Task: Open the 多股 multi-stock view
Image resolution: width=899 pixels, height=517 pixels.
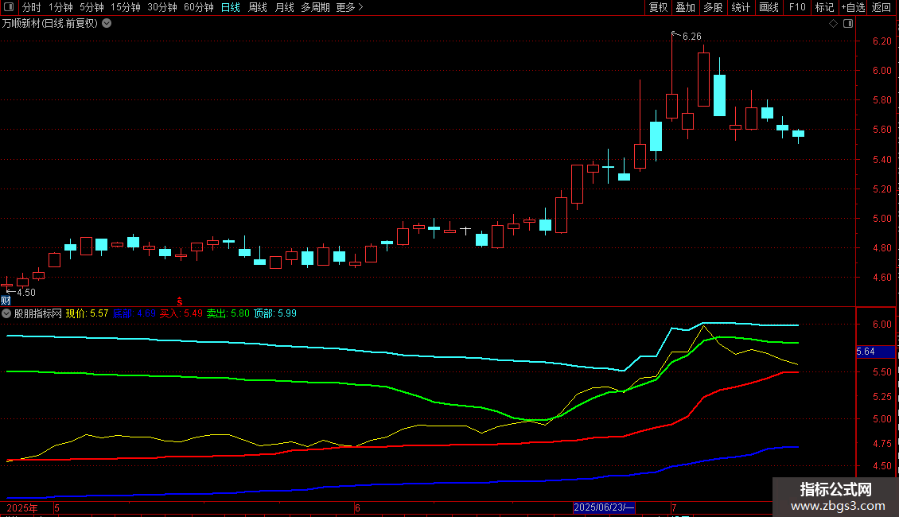Action: tap(713, 7)
